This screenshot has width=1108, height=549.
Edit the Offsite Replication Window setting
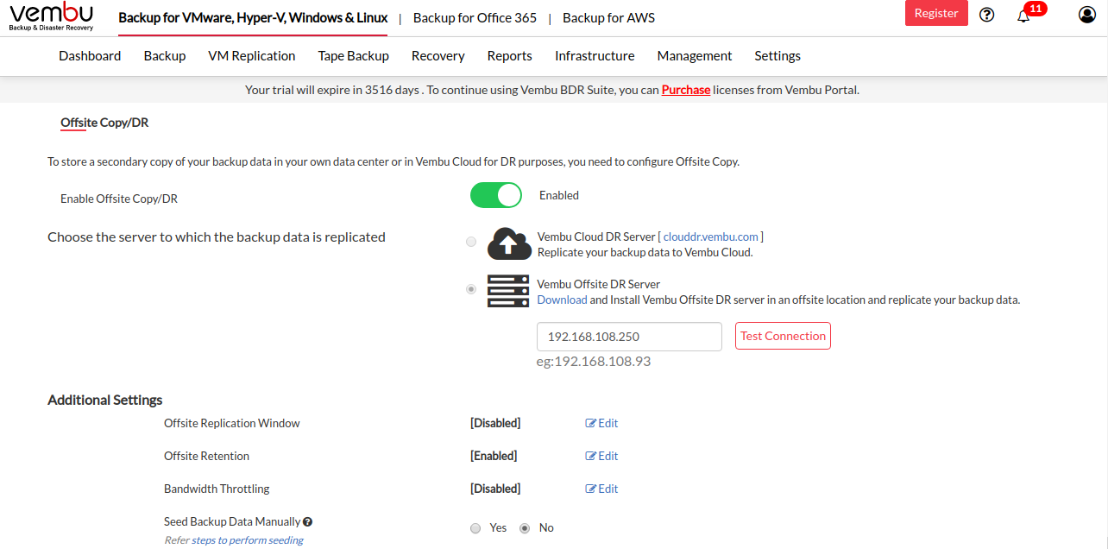point(602,423)
